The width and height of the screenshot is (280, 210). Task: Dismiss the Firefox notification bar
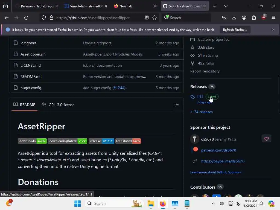tap(273, 30)
